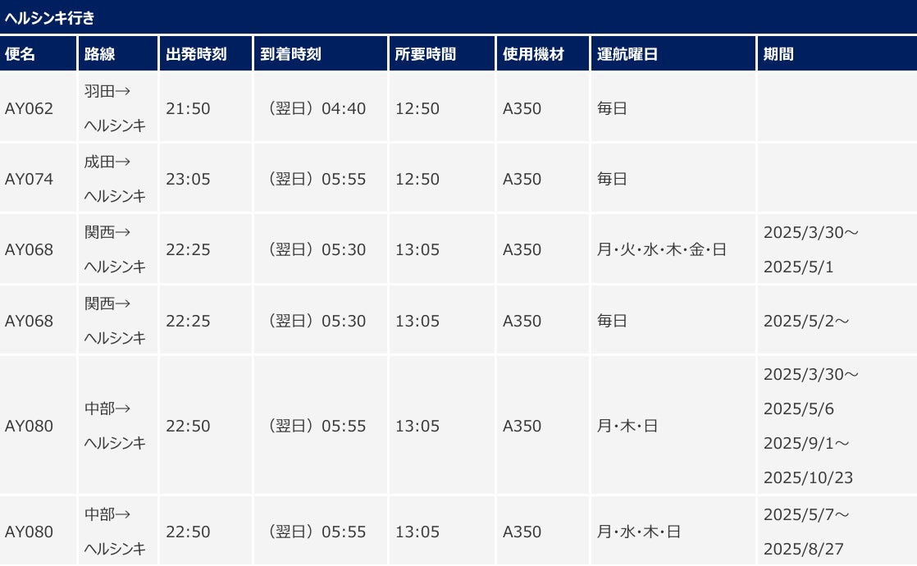
Task: Click the 成田→ヘルシンキ route cell
Action: point(115,179)
